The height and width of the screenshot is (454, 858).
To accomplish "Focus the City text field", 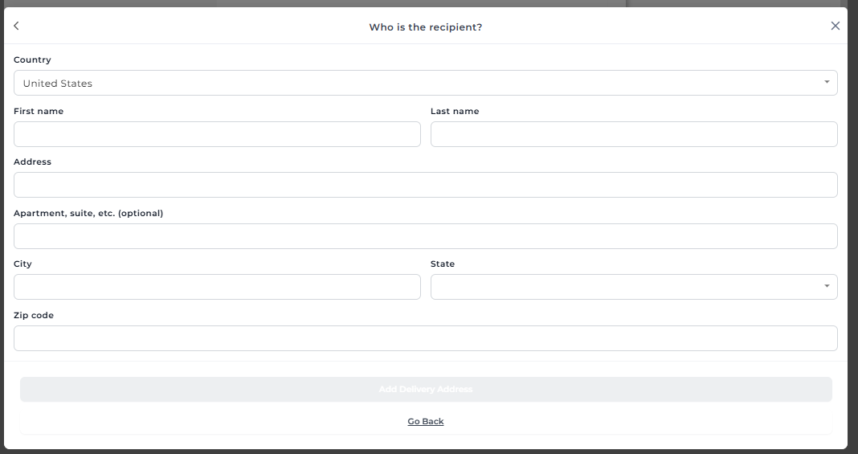I will (x=217, y=287).
